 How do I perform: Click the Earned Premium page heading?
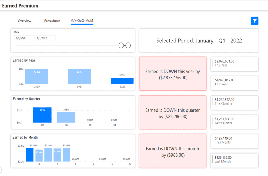pyautogui.click(x=20, y=6)
